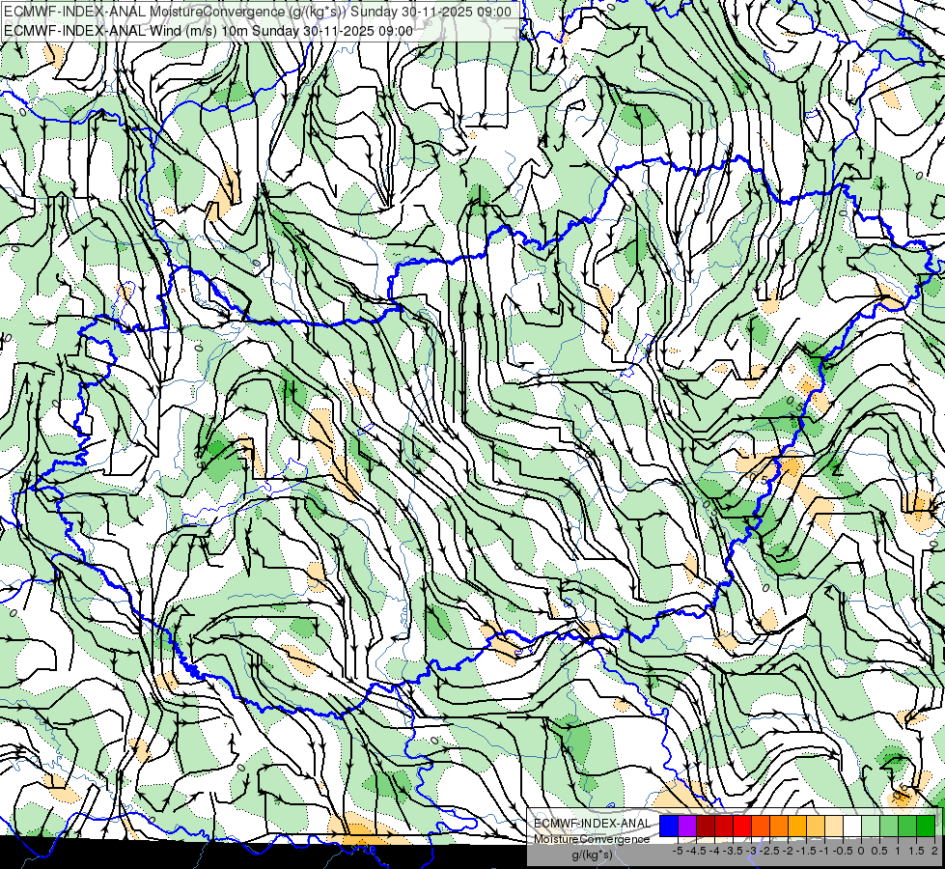Pick the legend swatch between -2 and -1.5

click(797, 827)
